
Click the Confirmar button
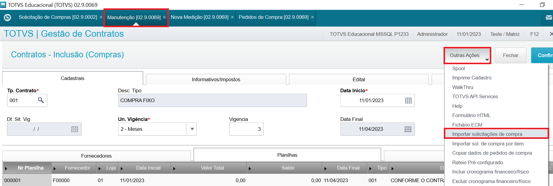tap(542, 55)
